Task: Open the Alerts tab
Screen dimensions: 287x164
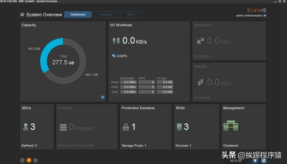Action: click(131, 14)
